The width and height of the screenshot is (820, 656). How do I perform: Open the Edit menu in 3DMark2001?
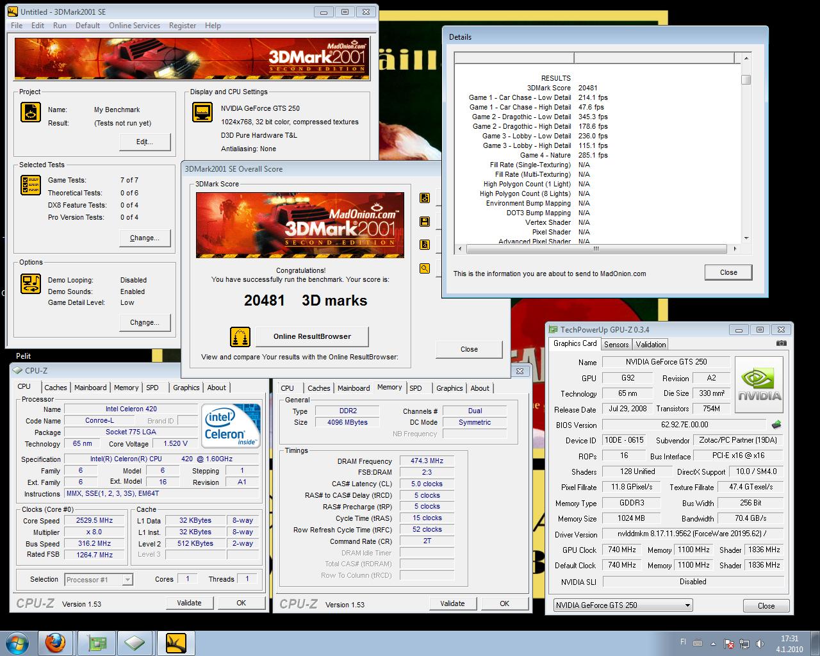tap(38, 26)
